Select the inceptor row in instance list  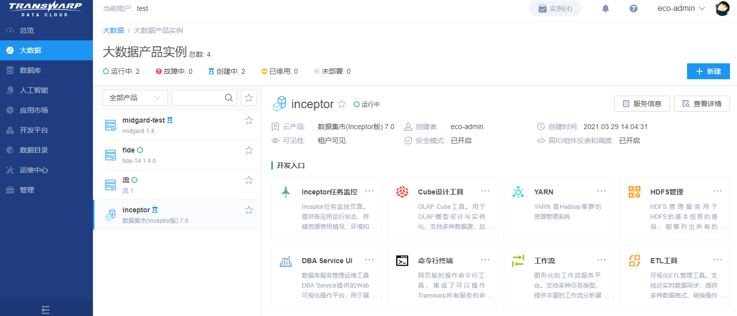point(177,215)
